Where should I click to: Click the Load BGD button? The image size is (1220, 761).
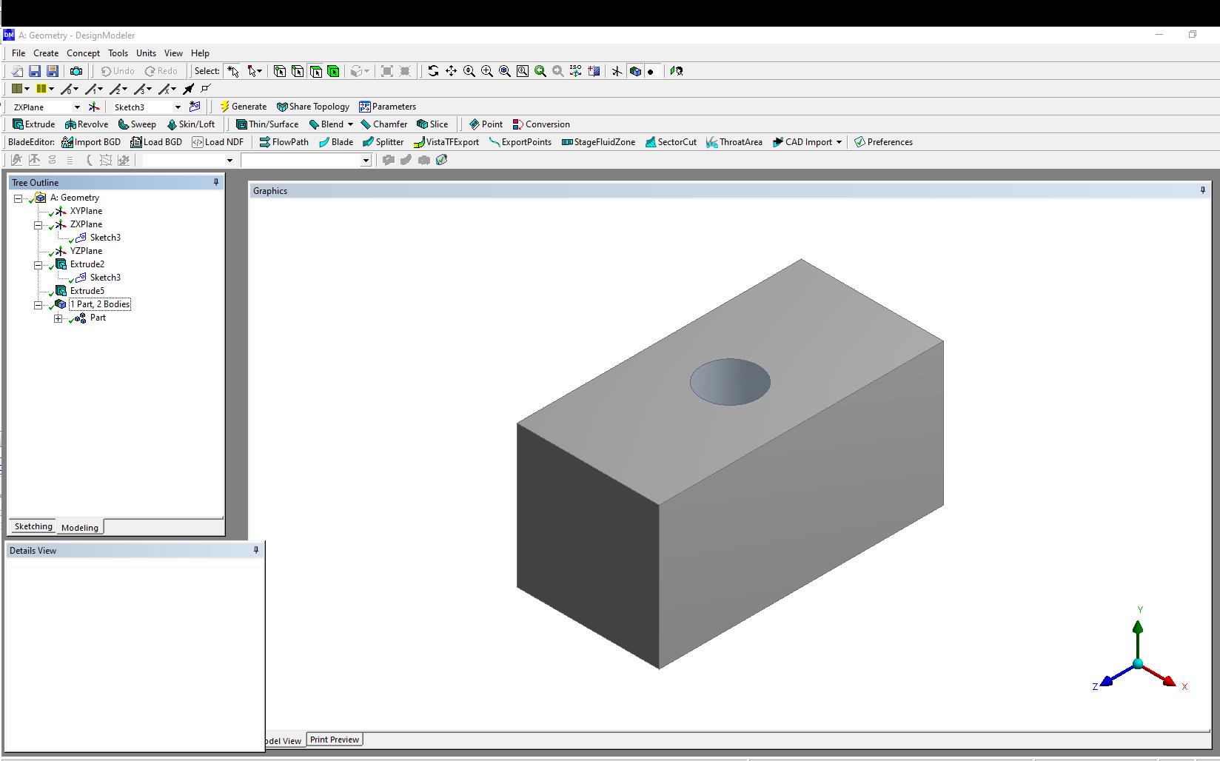[156, 142]
